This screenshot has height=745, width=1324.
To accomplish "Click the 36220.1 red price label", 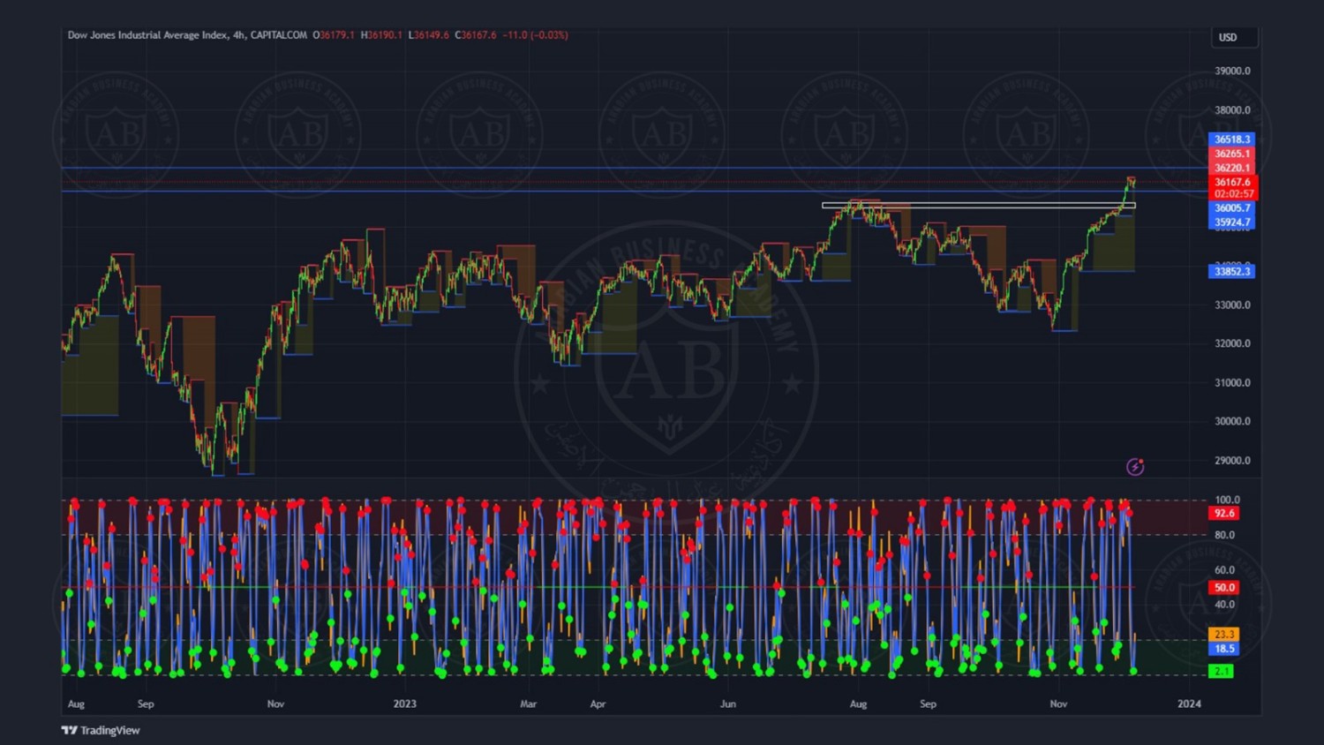I will coord(1231,168).
